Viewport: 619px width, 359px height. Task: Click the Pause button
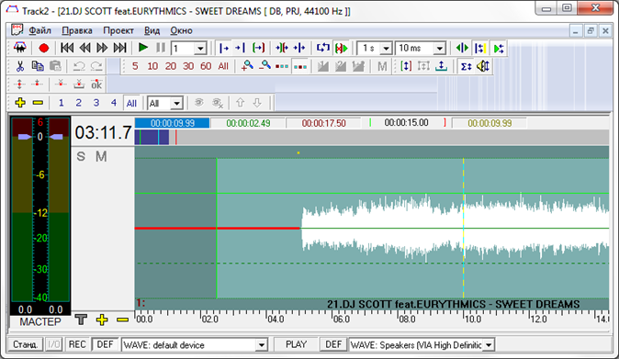coord(161,48)
